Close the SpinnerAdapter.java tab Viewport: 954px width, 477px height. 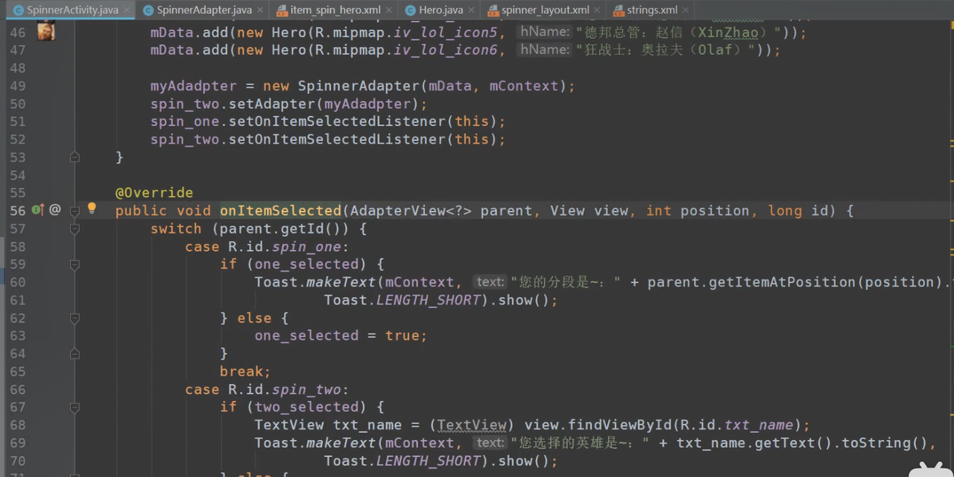click(260, 10)
